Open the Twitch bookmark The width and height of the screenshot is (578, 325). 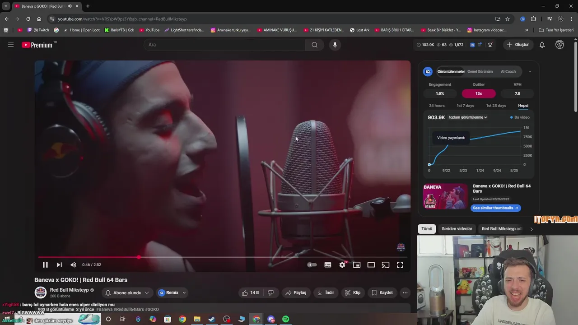point(38,30)
